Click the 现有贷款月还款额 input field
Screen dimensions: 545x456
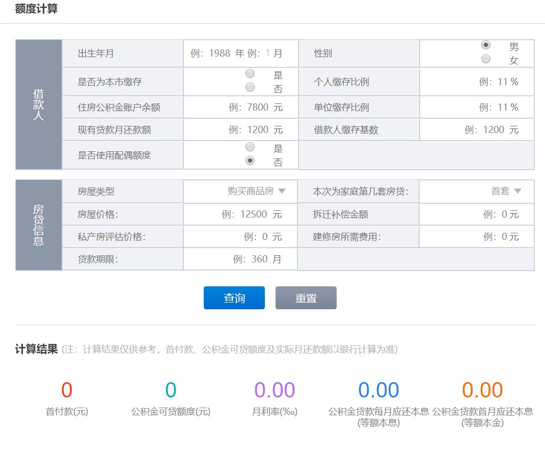pos(249,130)
